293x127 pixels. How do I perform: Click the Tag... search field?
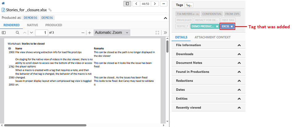pos(189,5)
